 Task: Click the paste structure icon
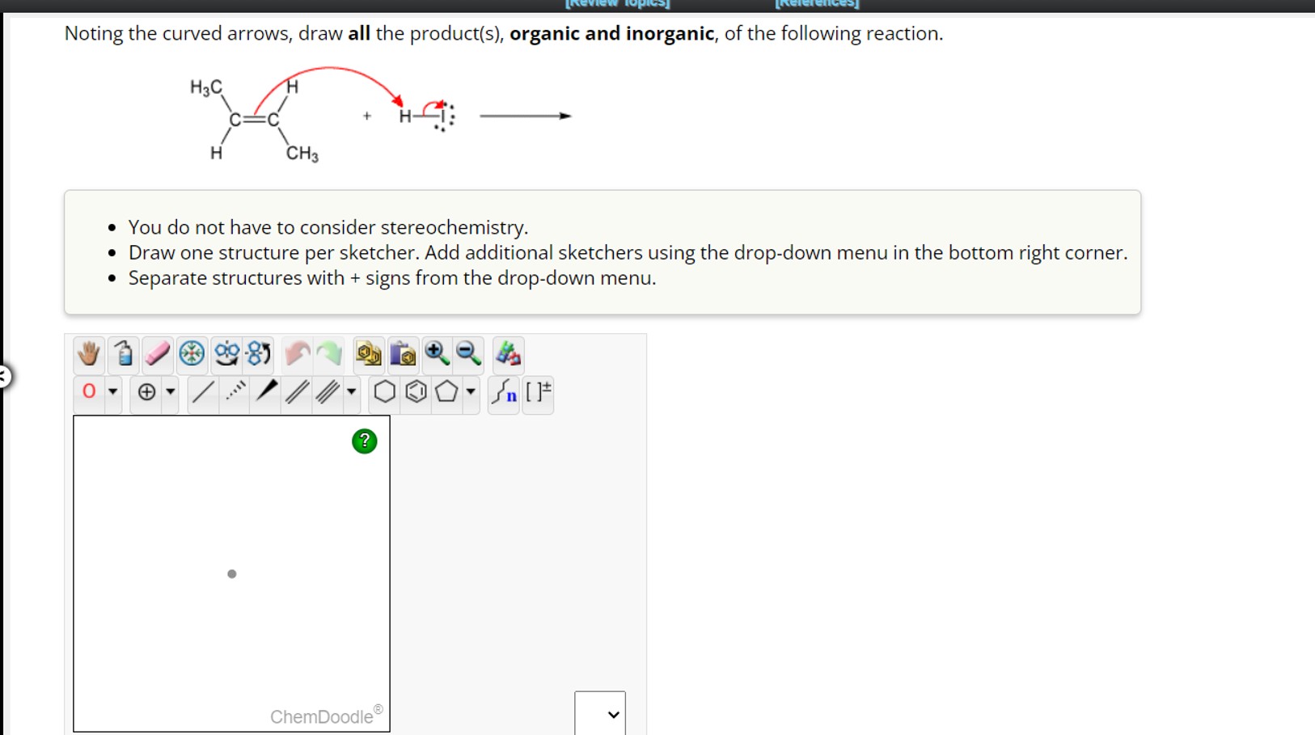[x=403, y=354]
